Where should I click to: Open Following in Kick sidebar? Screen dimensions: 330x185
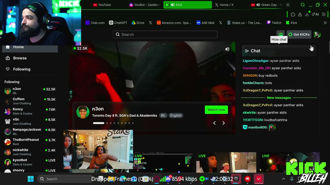[x=30, y=69]
